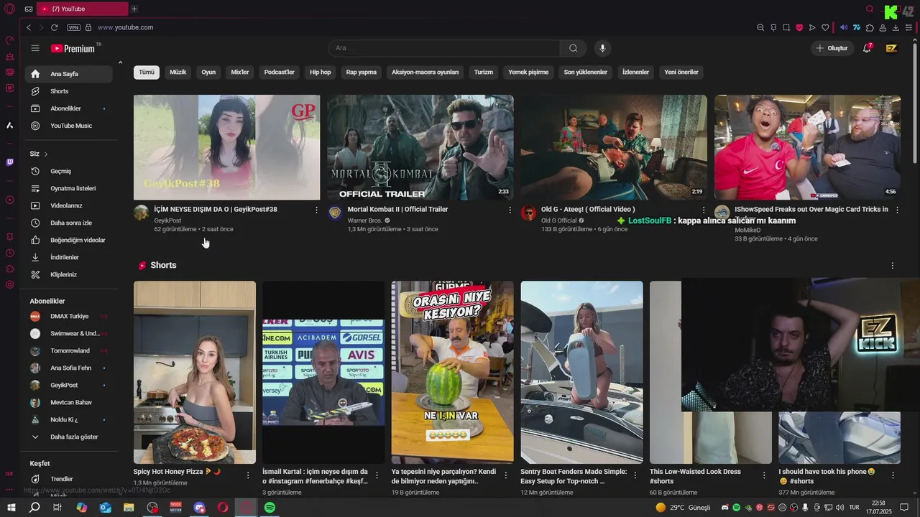Open İndirilenler downloads
Image resolution: width=920 pixels, height=517 pixels.
pos(69,257)
